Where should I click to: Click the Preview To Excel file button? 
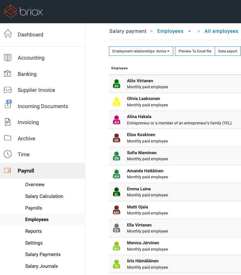195,51
